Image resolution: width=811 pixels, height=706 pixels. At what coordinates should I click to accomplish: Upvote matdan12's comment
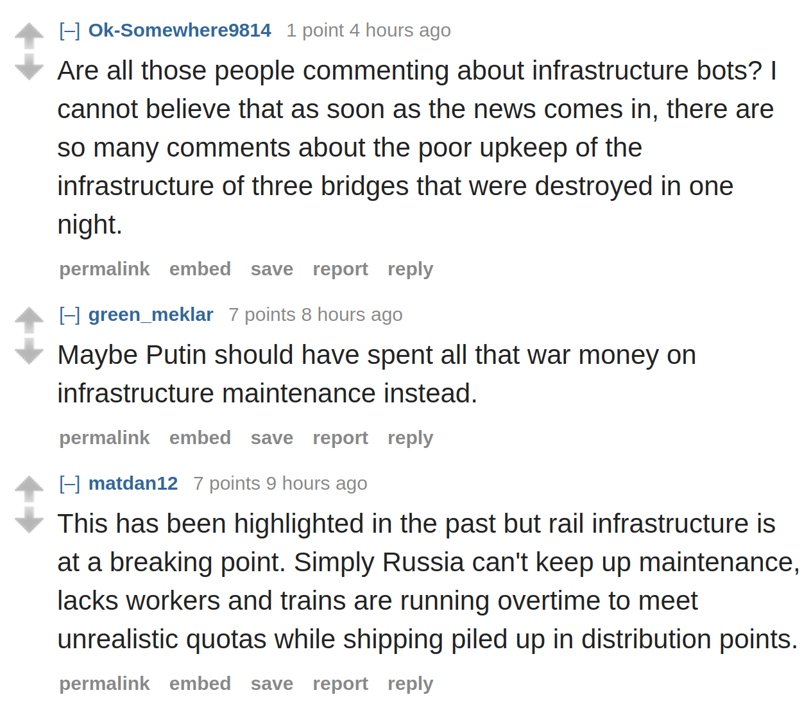coord(29,489)
